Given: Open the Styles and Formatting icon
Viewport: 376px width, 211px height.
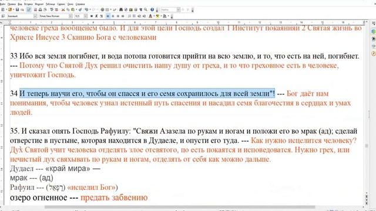Looking at the screenshot, I should tap(3, 16).
